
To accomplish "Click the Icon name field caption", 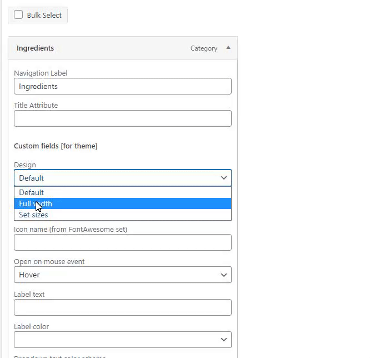I will [x=70, y=229].
